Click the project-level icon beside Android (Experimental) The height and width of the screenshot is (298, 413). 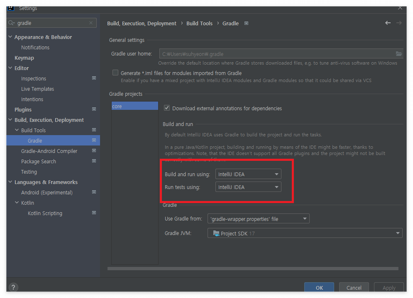point(94,192)
